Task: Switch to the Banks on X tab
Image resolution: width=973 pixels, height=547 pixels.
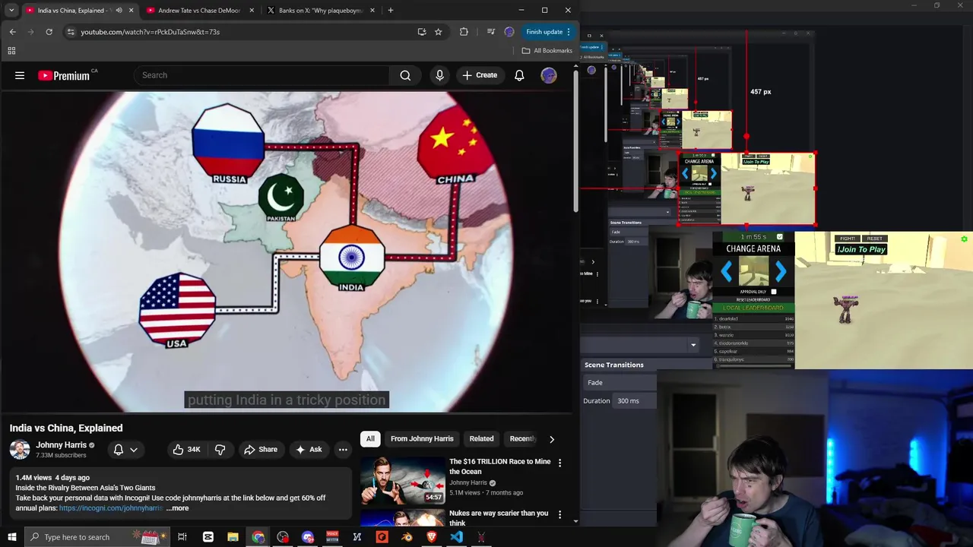Action: coord(321,11)
